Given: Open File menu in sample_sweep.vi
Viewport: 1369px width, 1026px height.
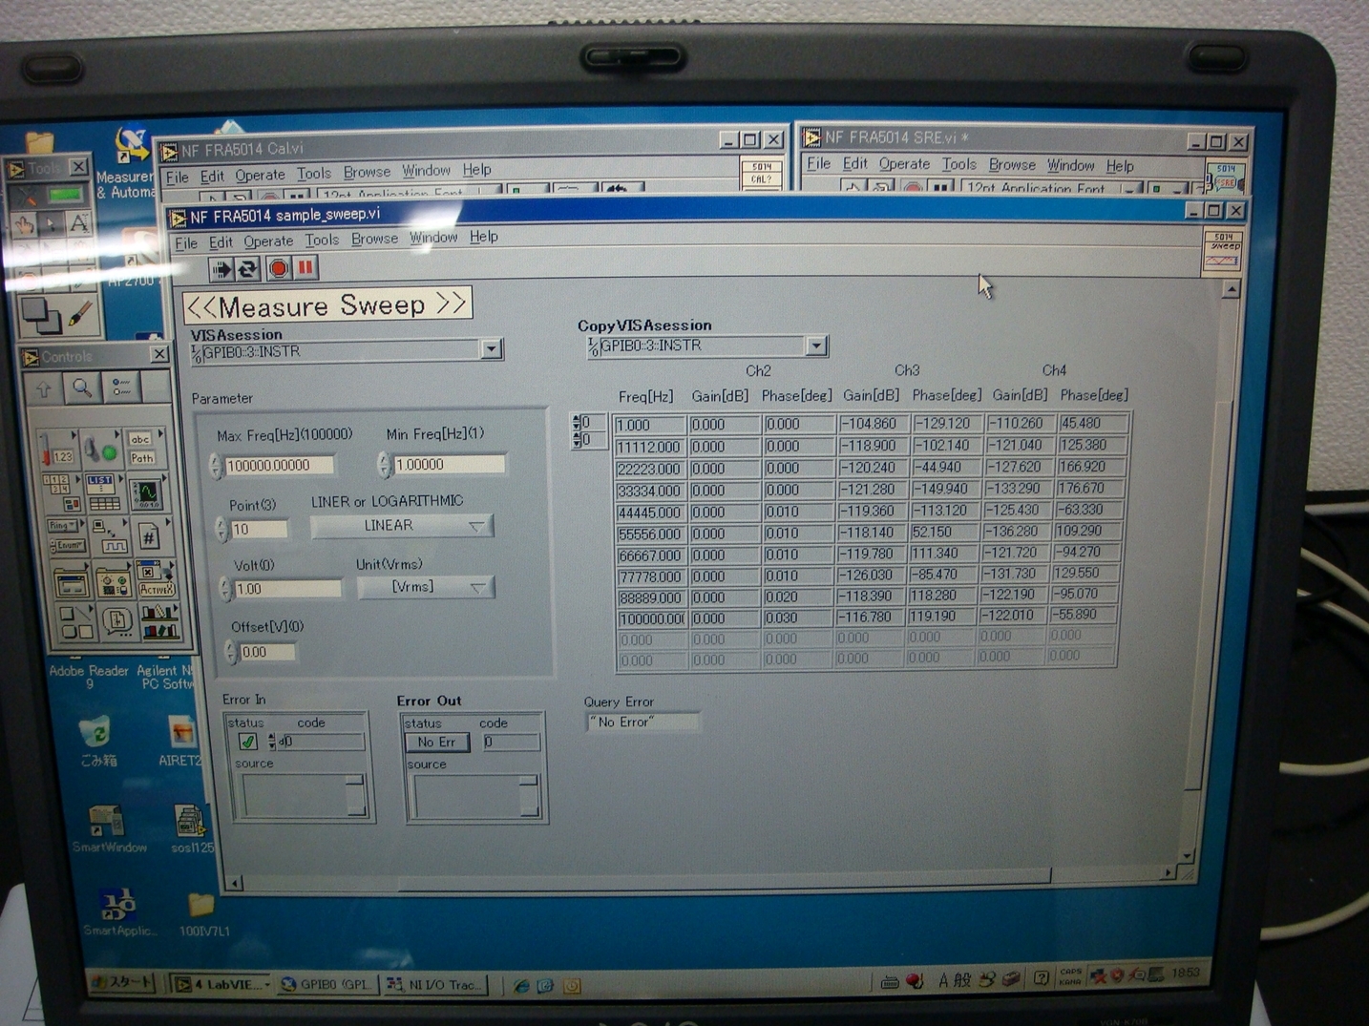Looking at the screenshot, I should pyautogui.click(x=186, y=243).
